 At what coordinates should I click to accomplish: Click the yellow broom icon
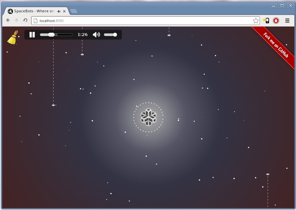12,38
